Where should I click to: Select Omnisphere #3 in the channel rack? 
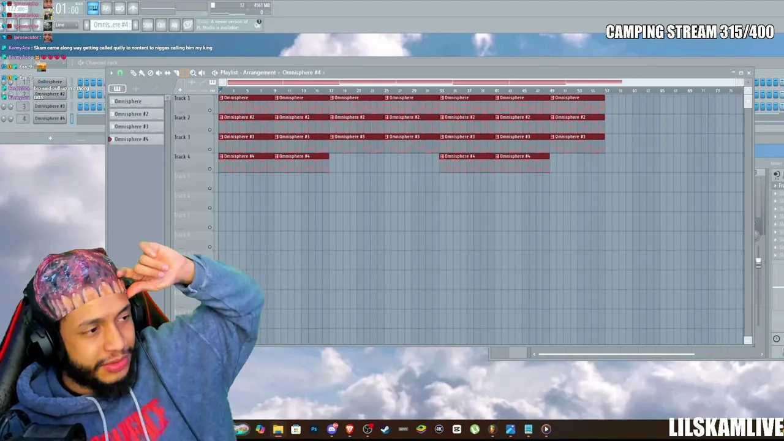(50, 107)
